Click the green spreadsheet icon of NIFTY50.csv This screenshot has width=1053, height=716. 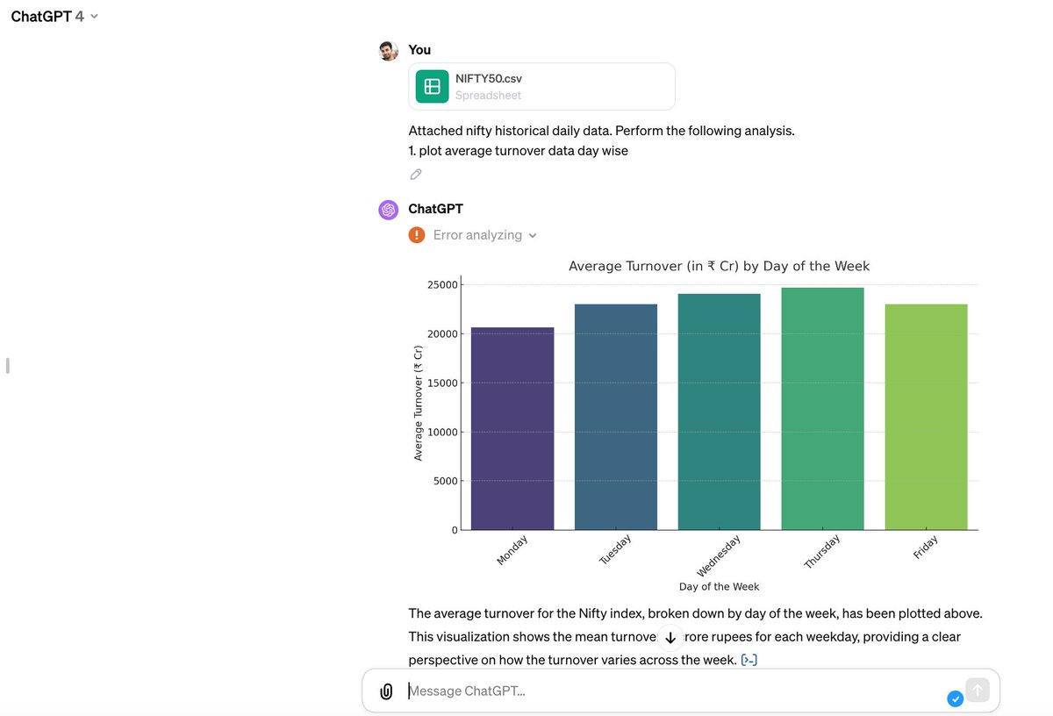point(432,86)
